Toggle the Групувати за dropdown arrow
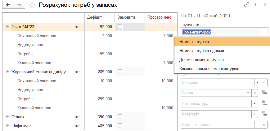270x131 pixels. click(264, 32)
